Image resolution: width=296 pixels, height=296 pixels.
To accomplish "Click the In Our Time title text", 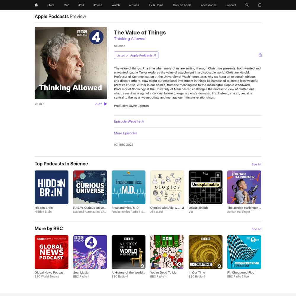I will 197,273.
